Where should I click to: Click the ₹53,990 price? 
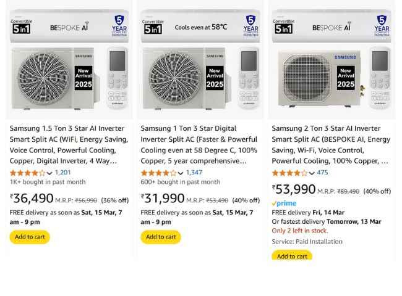coord(294,189)
